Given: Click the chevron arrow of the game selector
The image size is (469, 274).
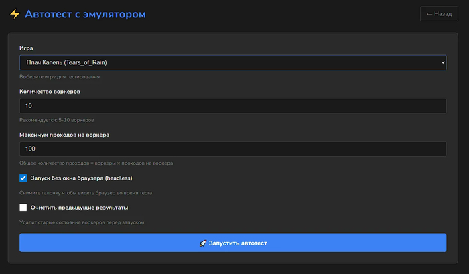Looking at the screenshot, I should (x=442, y=62).
